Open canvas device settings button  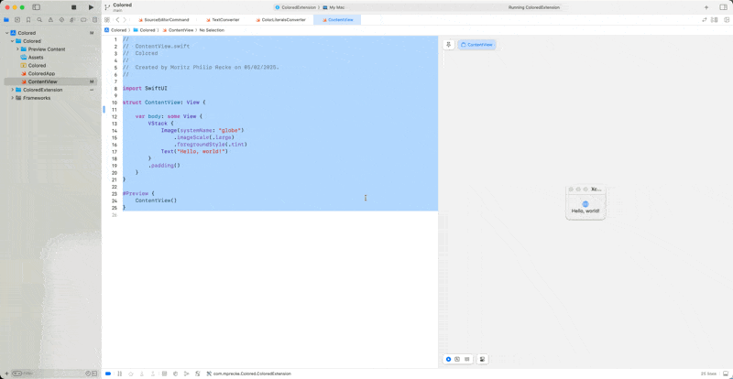click(x=483, y=359)
